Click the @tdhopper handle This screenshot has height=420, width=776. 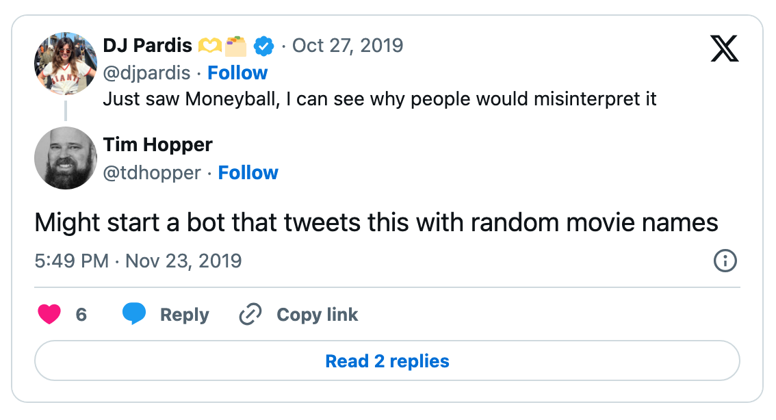(x=152, y=173)
